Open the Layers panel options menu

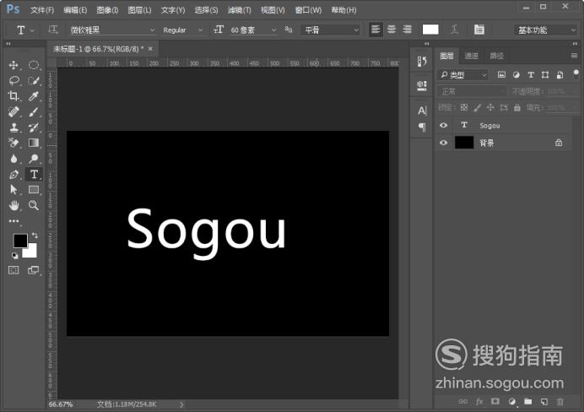point(575,56)
